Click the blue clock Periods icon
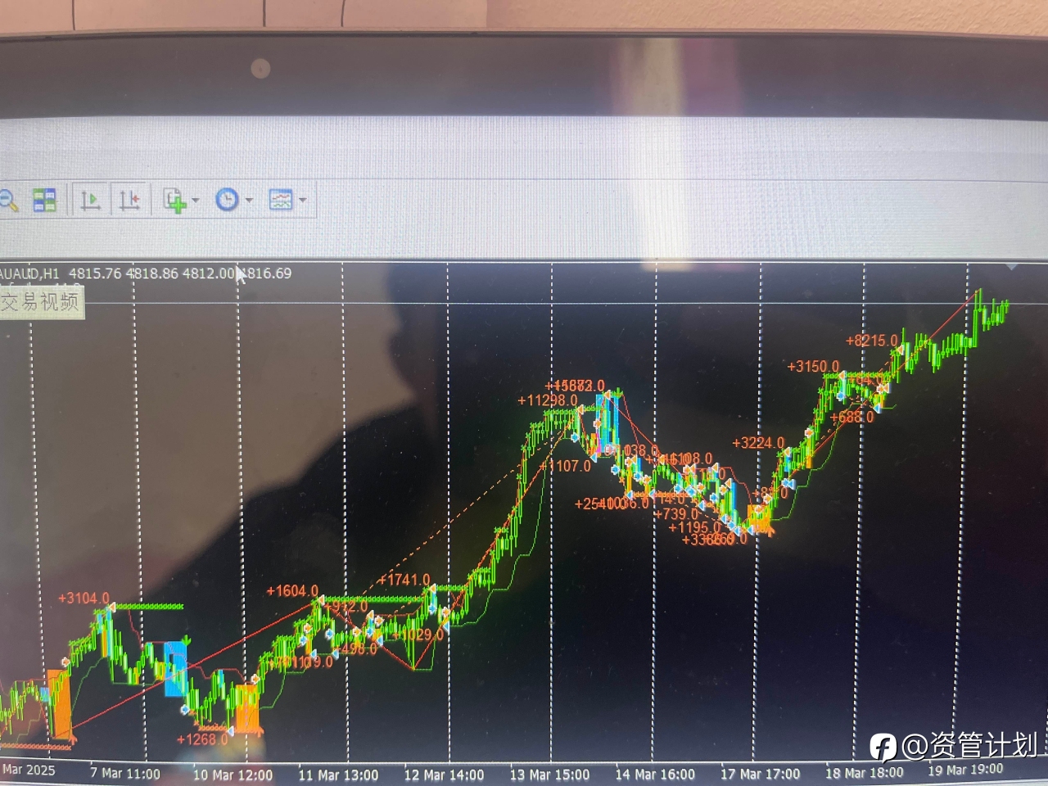Image resolution: width=1048 pixels, height=786 pixels. point(227,199)
